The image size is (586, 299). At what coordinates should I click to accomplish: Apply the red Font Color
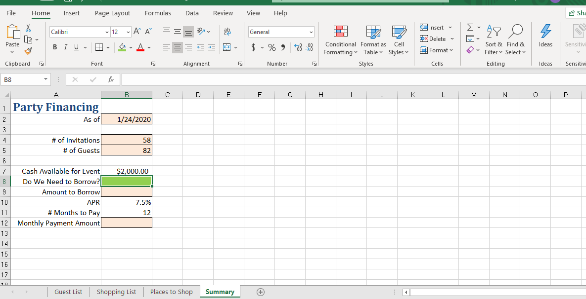click(140, 47)
